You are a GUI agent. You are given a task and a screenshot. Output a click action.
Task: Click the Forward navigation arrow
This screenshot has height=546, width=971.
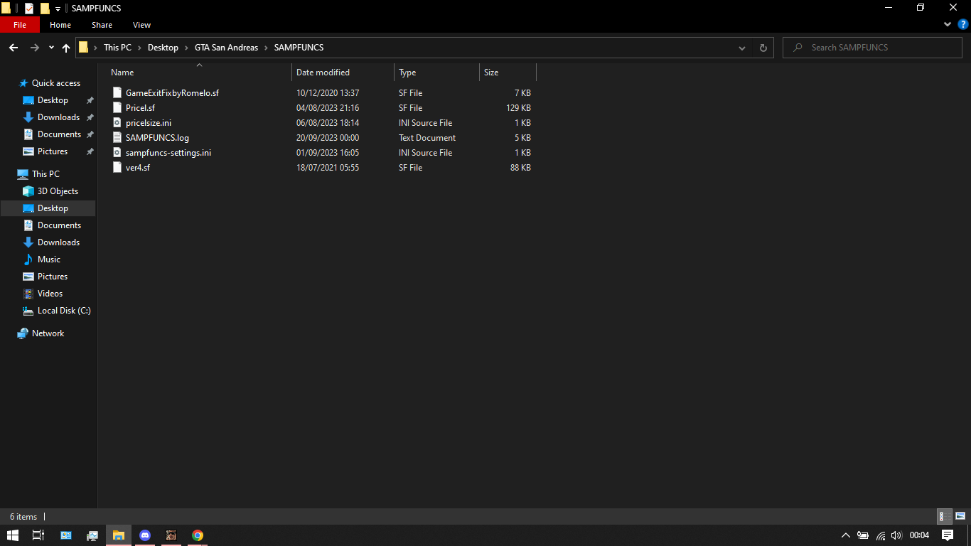click(x=34, y=48)
